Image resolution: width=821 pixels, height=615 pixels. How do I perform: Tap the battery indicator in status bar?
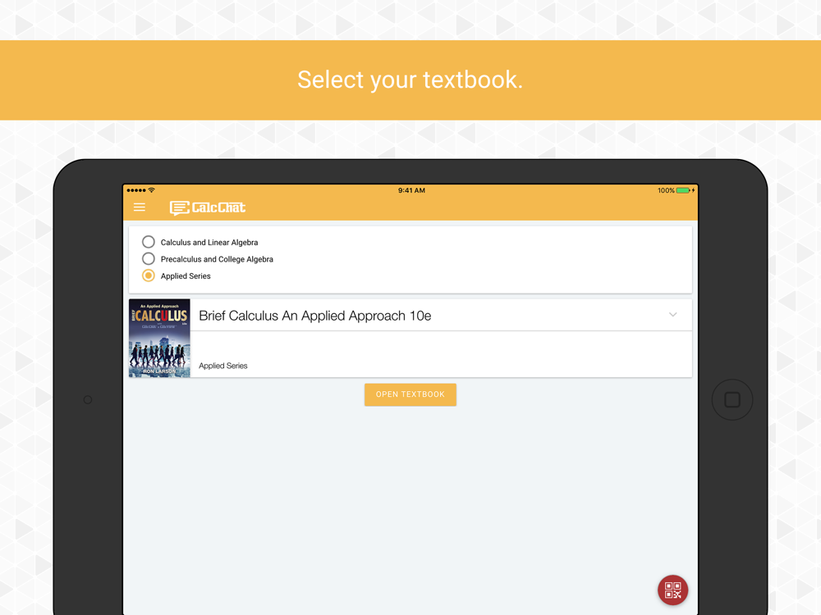[x=683, y=190]
